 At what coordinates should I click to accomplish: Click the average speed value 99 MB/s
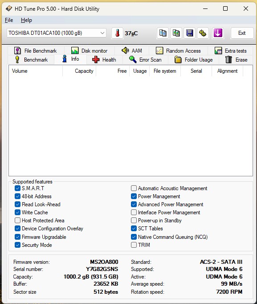232,284
